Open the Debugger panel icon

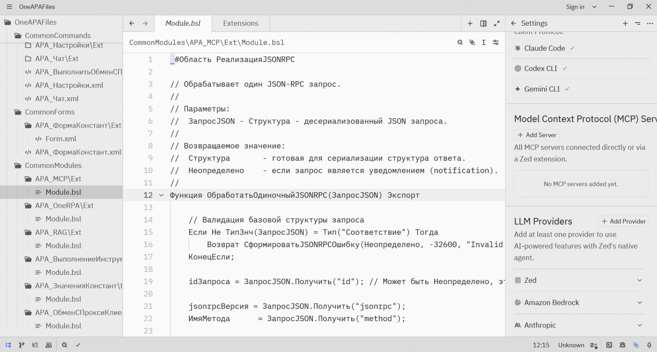622,345
